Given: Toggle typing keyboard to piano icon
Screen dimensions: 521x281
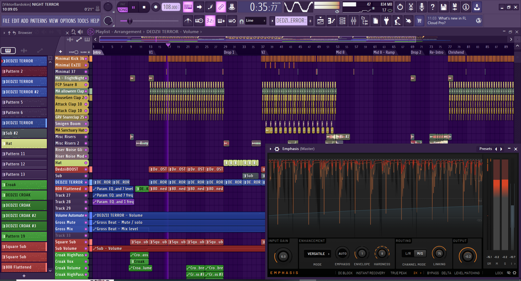Looking at the screenshot, I should point(188,7).
